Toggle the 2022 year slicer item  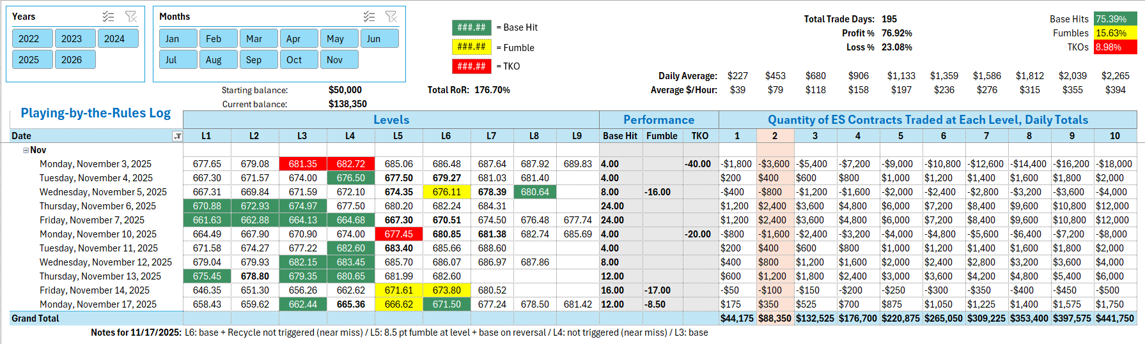pyautogui.click(x=32, y=38)
